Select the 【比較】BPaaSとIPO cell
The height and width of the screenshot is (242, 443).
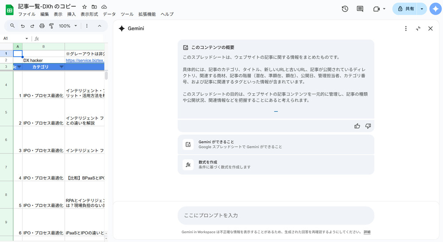pos(85,168)
